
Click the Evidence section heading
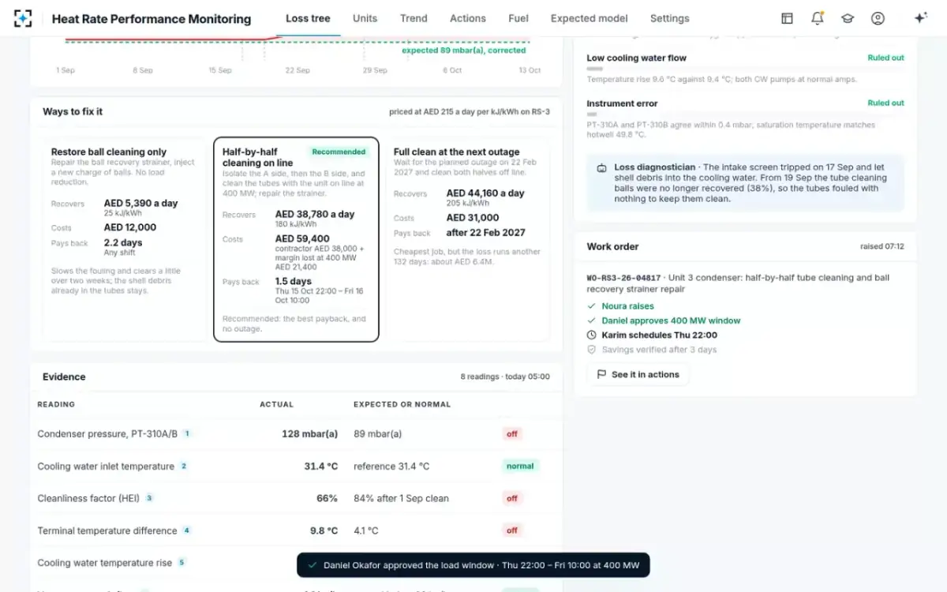[x=64, y=377]
